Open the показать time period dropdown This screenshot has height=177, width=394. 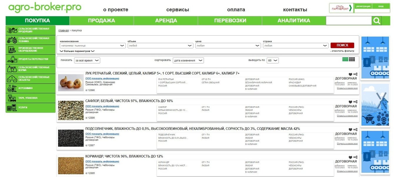pos(87,60)
